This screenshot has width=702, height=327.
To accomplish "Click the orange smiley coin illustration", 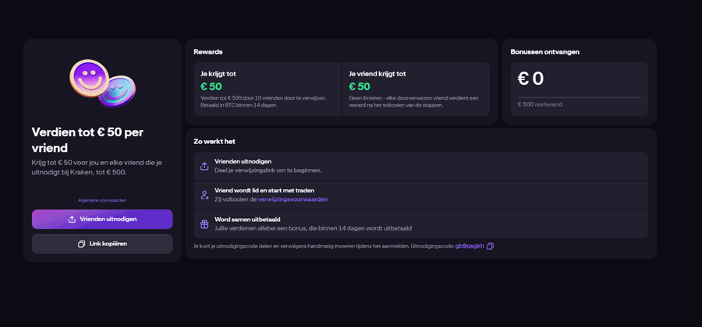I will tap(89, 78).
